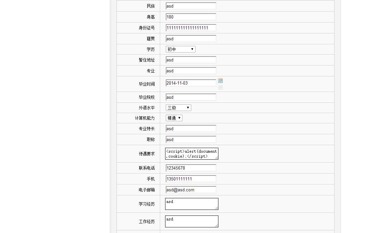
Task: Click the 外语水平 label
Action: (147, 108)
